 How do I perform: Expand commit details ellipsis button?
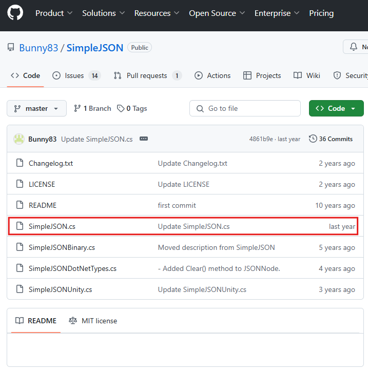(x=144, y=139)
